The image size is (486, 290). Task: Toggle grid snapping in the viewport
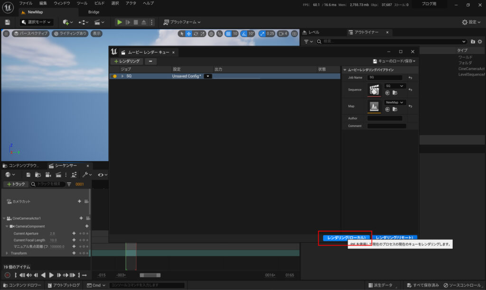point(228,34)
